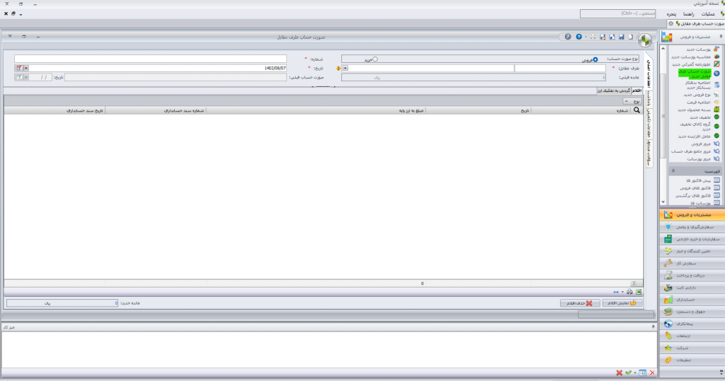Open پیش فاکتور ها list
This screenshot has height=381, width=725.
[699, 180]
